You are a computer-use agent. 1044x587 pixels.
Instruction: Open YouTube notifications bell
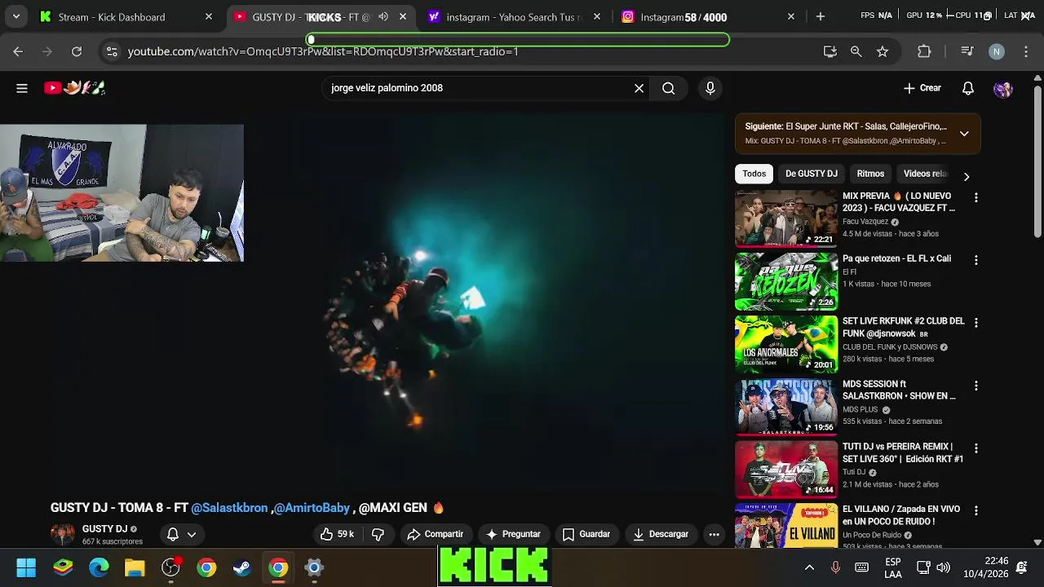pos(968,88)
